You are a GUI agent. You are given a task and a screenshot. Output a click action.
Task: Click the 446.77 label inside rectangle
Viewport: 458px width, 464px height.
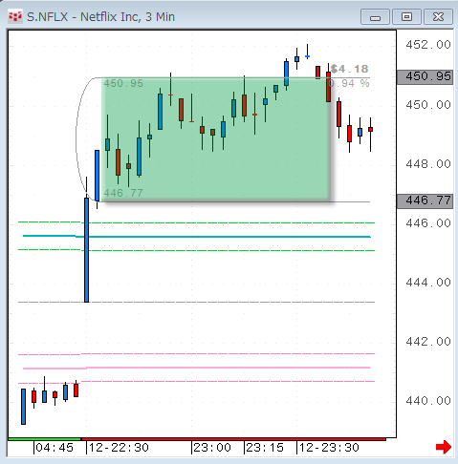click(123, 193)
